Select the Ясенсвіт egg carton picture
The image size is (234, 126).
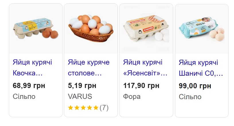[x=146, y=29]
